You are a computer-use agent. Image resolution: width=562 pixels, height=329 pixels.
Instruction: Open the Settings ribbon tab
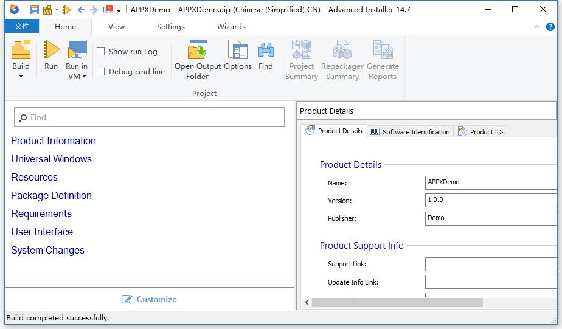170,27
